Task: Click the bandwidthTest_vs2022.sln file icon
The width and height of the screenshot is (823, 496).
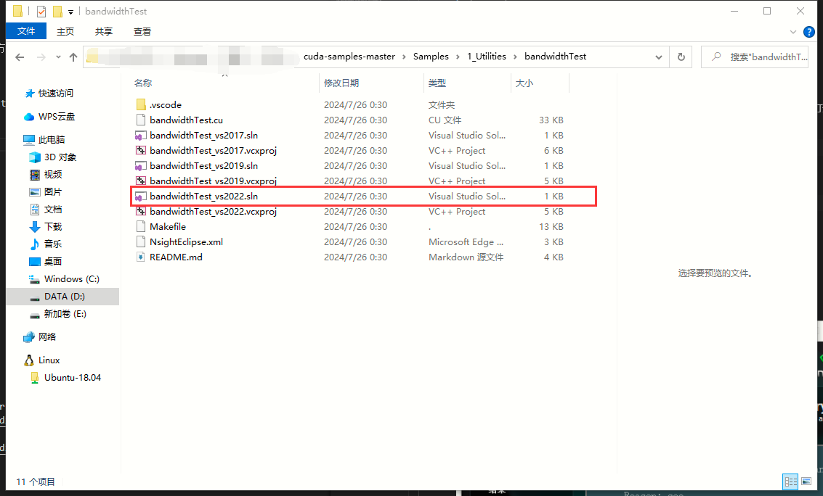Action: (141, 197)
